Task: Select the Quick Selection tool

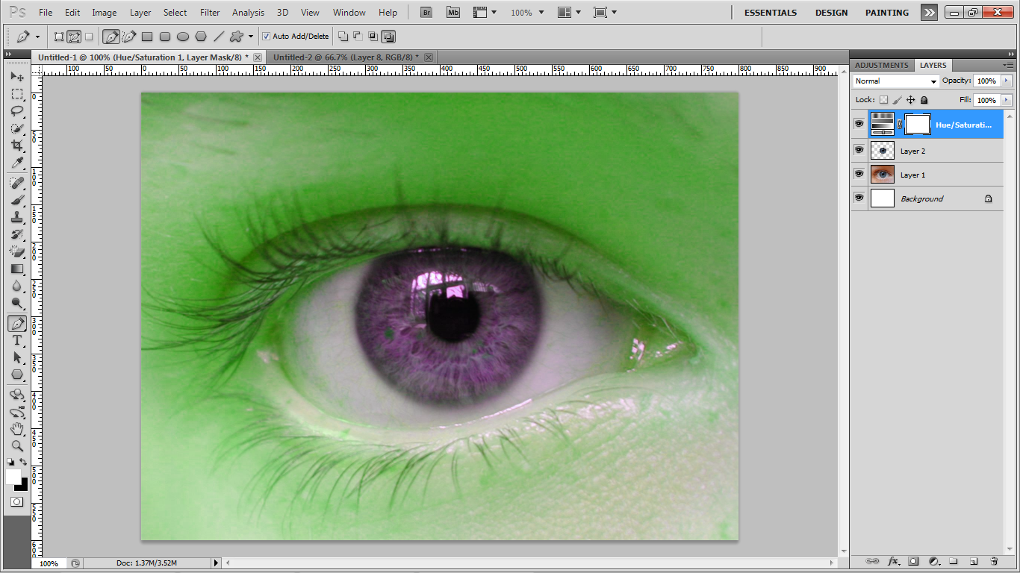Action: [x=17, y=128]
